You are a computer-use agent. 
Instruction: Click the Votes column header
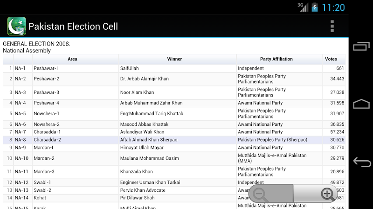pos(331,59)
